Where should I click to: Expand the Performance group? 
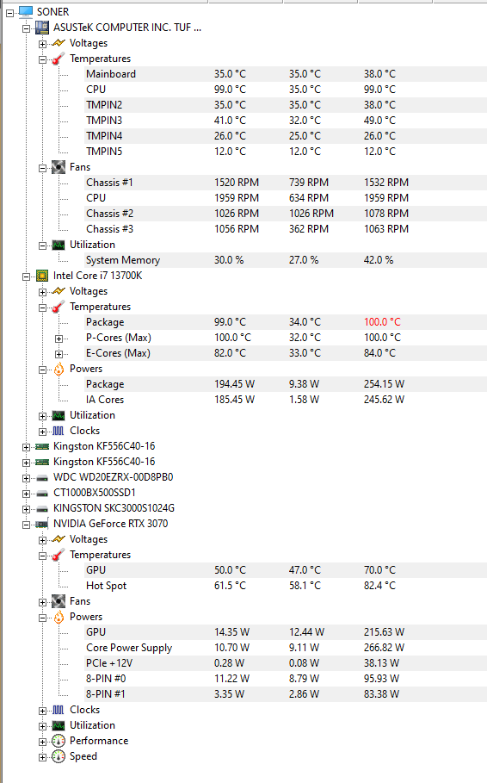[x=42, y=742]
